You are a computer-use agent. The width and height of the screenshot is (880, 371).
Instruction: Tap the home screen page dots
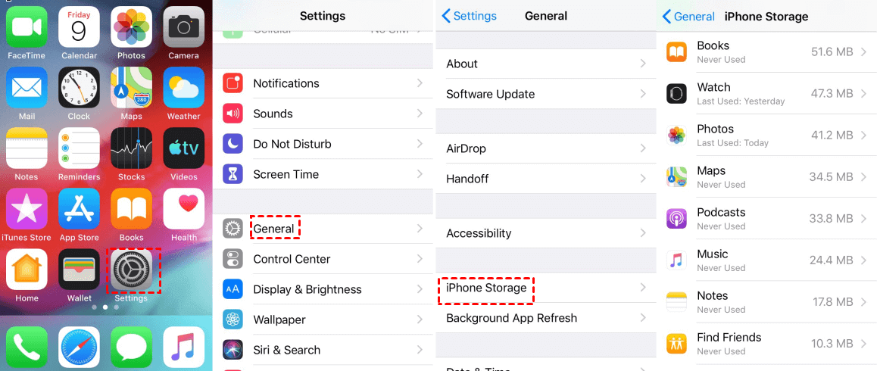105,308
